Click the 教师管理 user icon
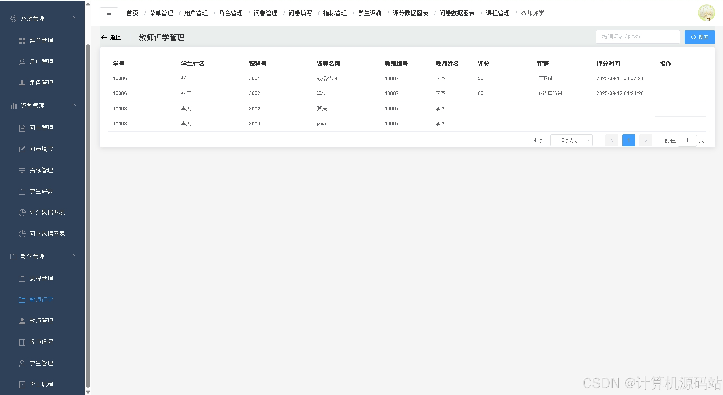Screen dimensions: 723x395 [x=22, y=321]
